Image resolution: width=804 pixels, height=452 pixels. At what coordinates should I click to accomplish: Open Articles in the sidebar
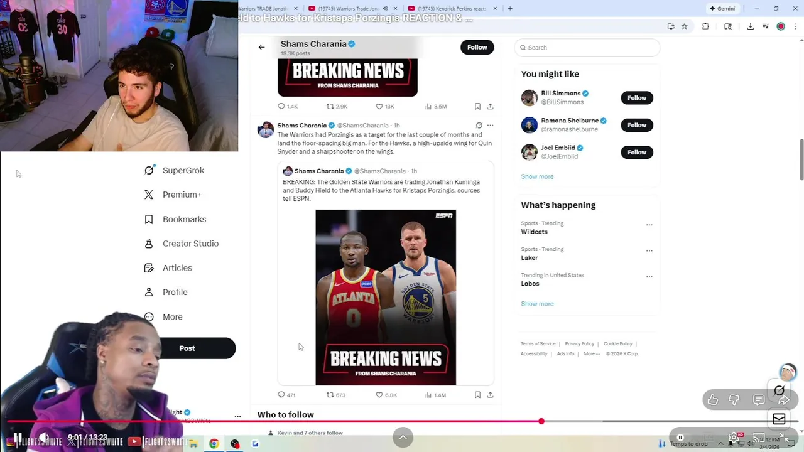[x=168, y=268]
